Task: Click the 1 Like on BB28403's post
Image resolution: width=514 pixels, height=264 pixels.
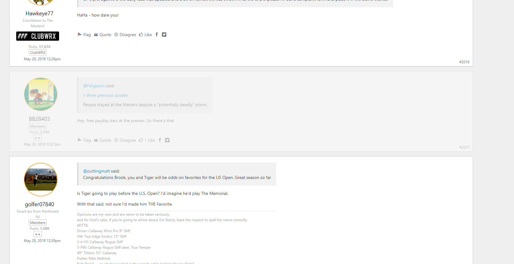Action: click(x=147, y=140)
